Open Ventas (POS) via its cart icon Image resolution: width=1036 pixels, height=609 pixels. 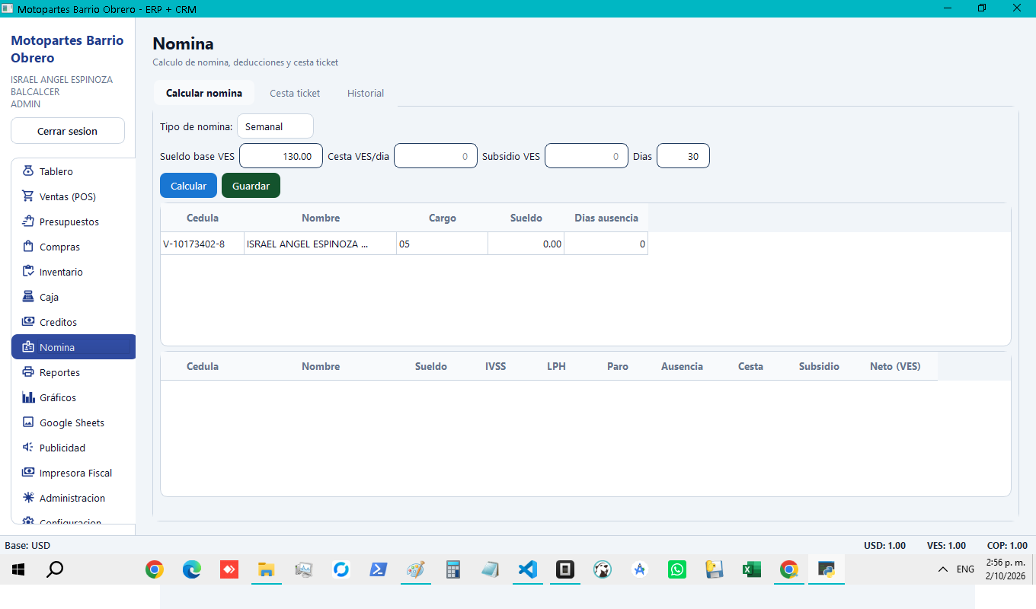coord(28,196)
